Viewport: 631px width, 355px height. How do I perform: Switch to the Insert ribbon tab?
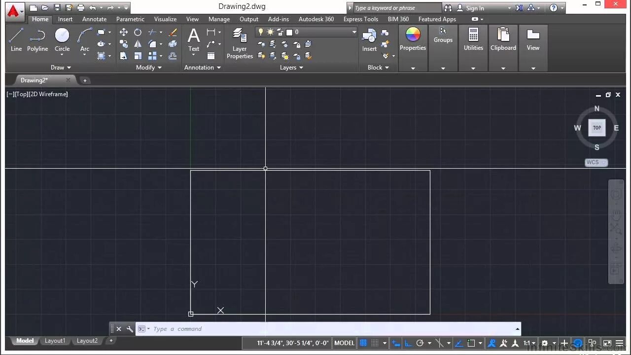65,19
